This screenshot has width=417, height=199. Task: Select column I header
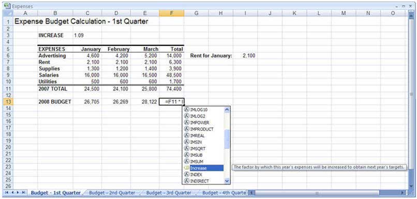point(245,13)
